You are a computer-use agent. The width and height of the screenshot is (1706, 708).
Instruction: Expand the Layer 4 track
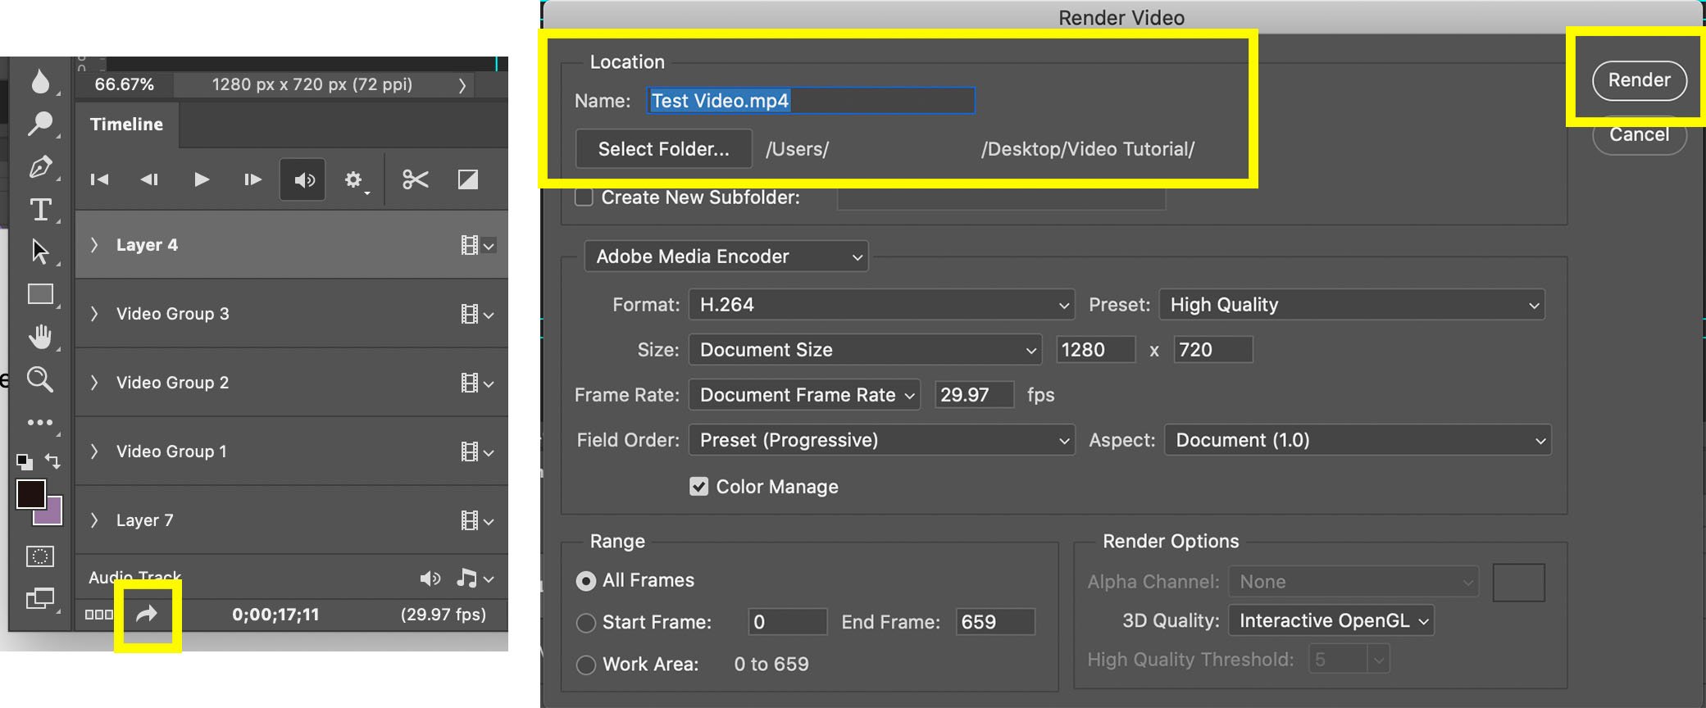[94, 245]
